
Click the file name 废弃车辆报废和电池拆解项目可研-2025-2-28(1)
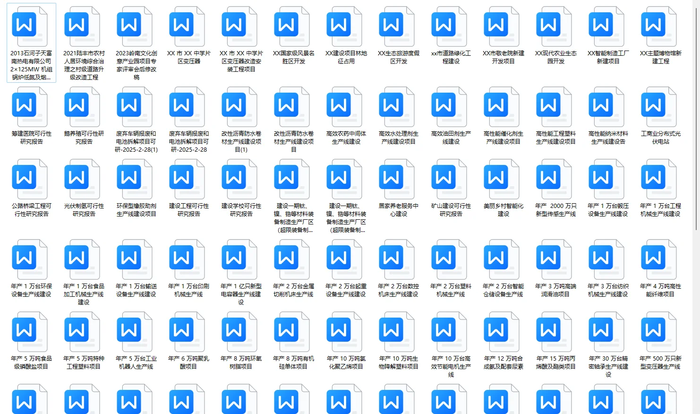[x=137, y=142]
